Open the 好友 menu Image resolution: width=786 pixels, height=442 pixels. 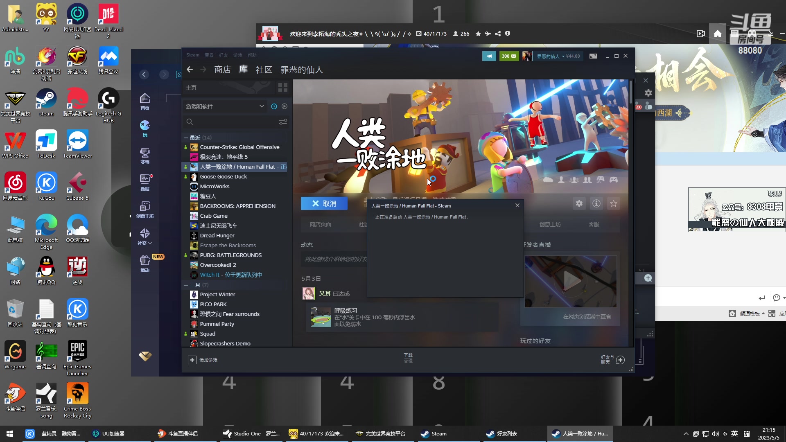tap(223, 55)
